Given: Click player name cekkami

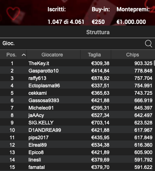Looking at the screenshot, I should (x=38, y=93).
